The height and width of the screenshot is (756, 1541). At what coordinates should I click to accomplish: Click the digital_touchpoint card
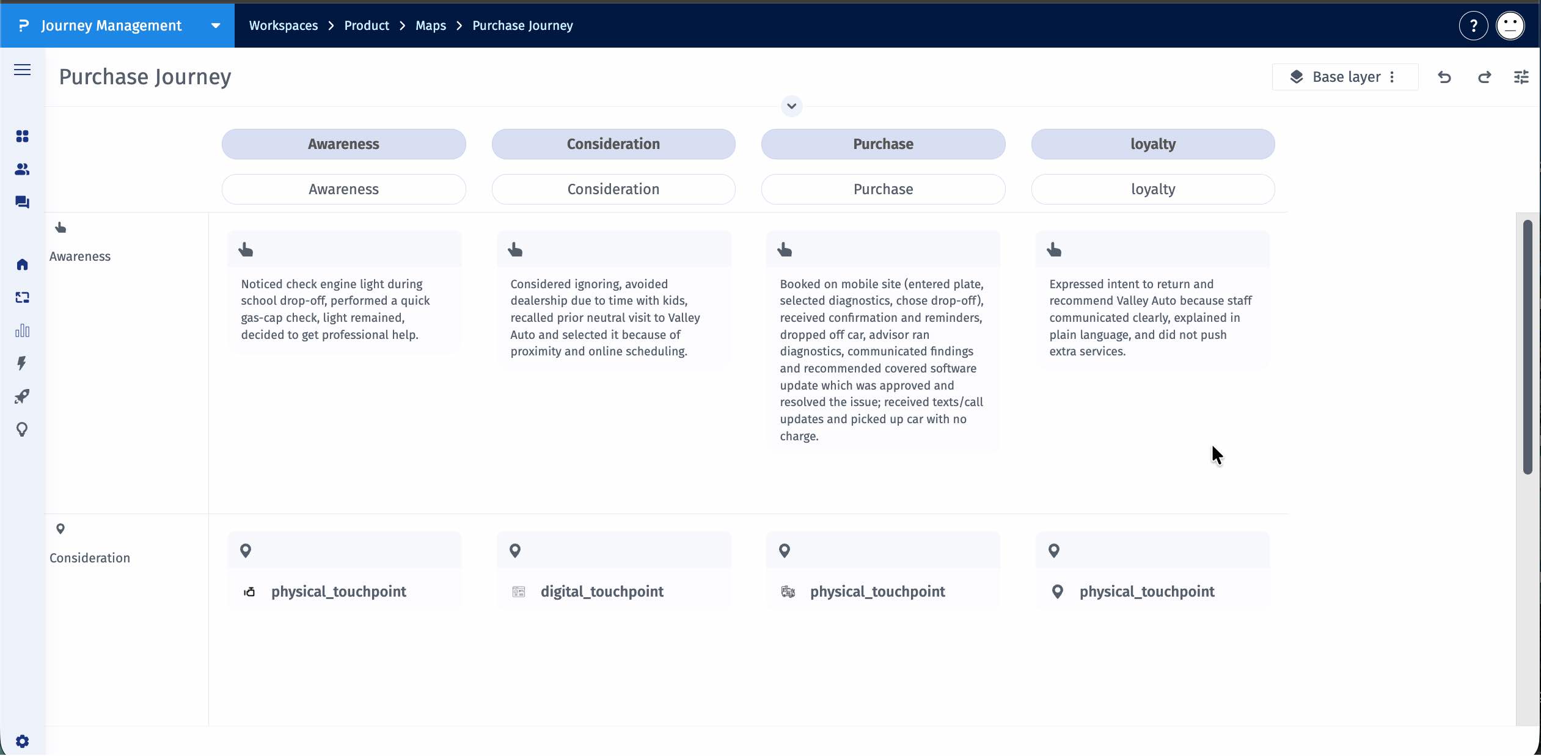tap(601, 591)
